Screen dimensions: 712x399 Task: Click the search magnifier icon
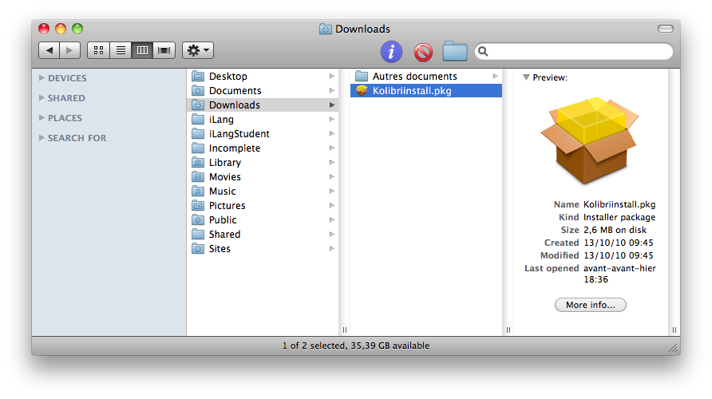[x=483, y=51]
